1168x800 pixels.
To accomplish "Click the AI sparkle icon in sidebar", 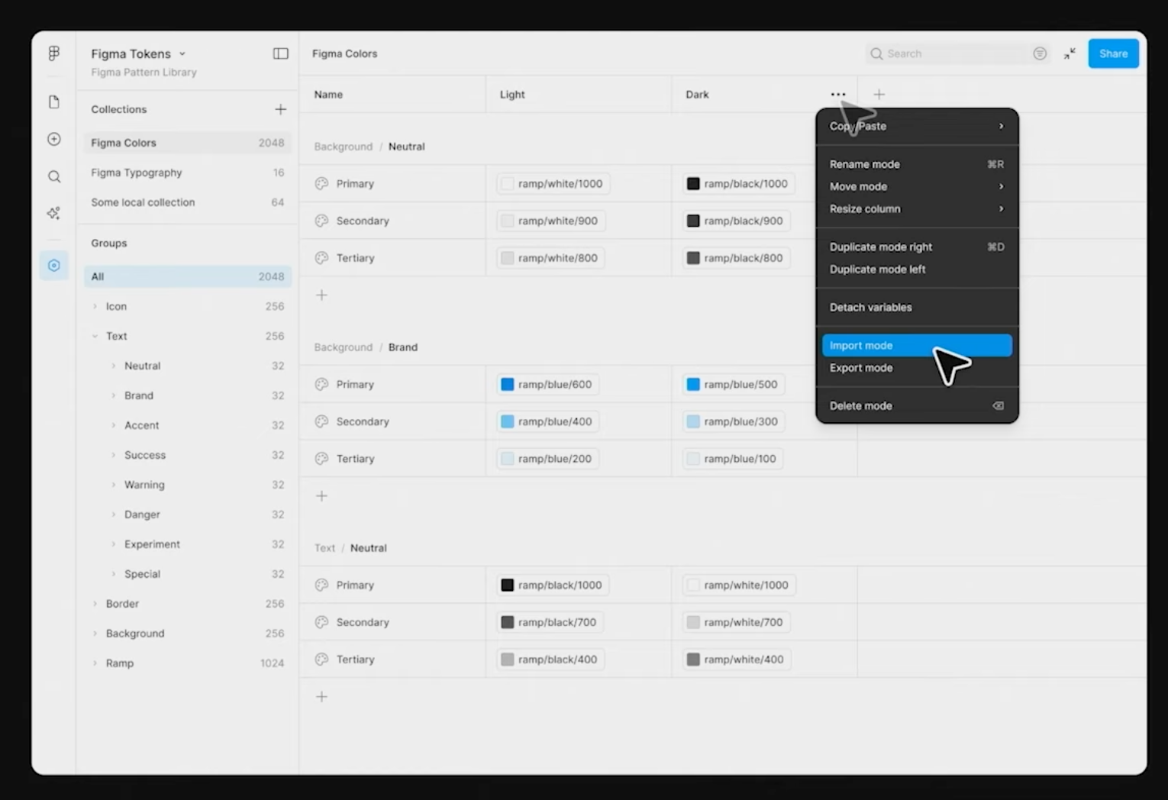I will click(53, 214).
